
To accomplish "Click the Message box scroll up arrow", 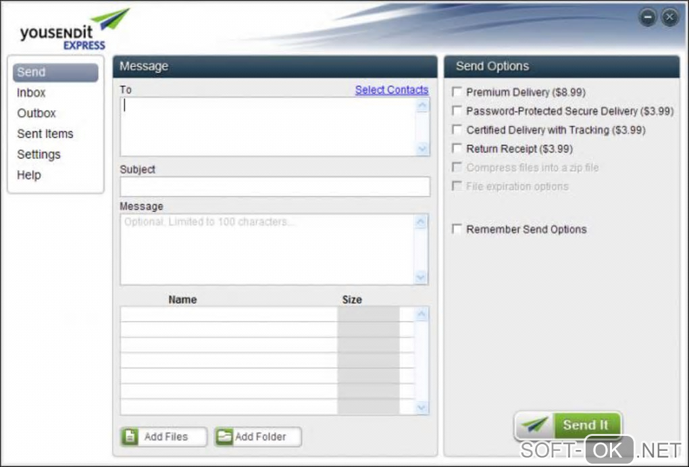I will pyautogui.click(x=421, y=222).
